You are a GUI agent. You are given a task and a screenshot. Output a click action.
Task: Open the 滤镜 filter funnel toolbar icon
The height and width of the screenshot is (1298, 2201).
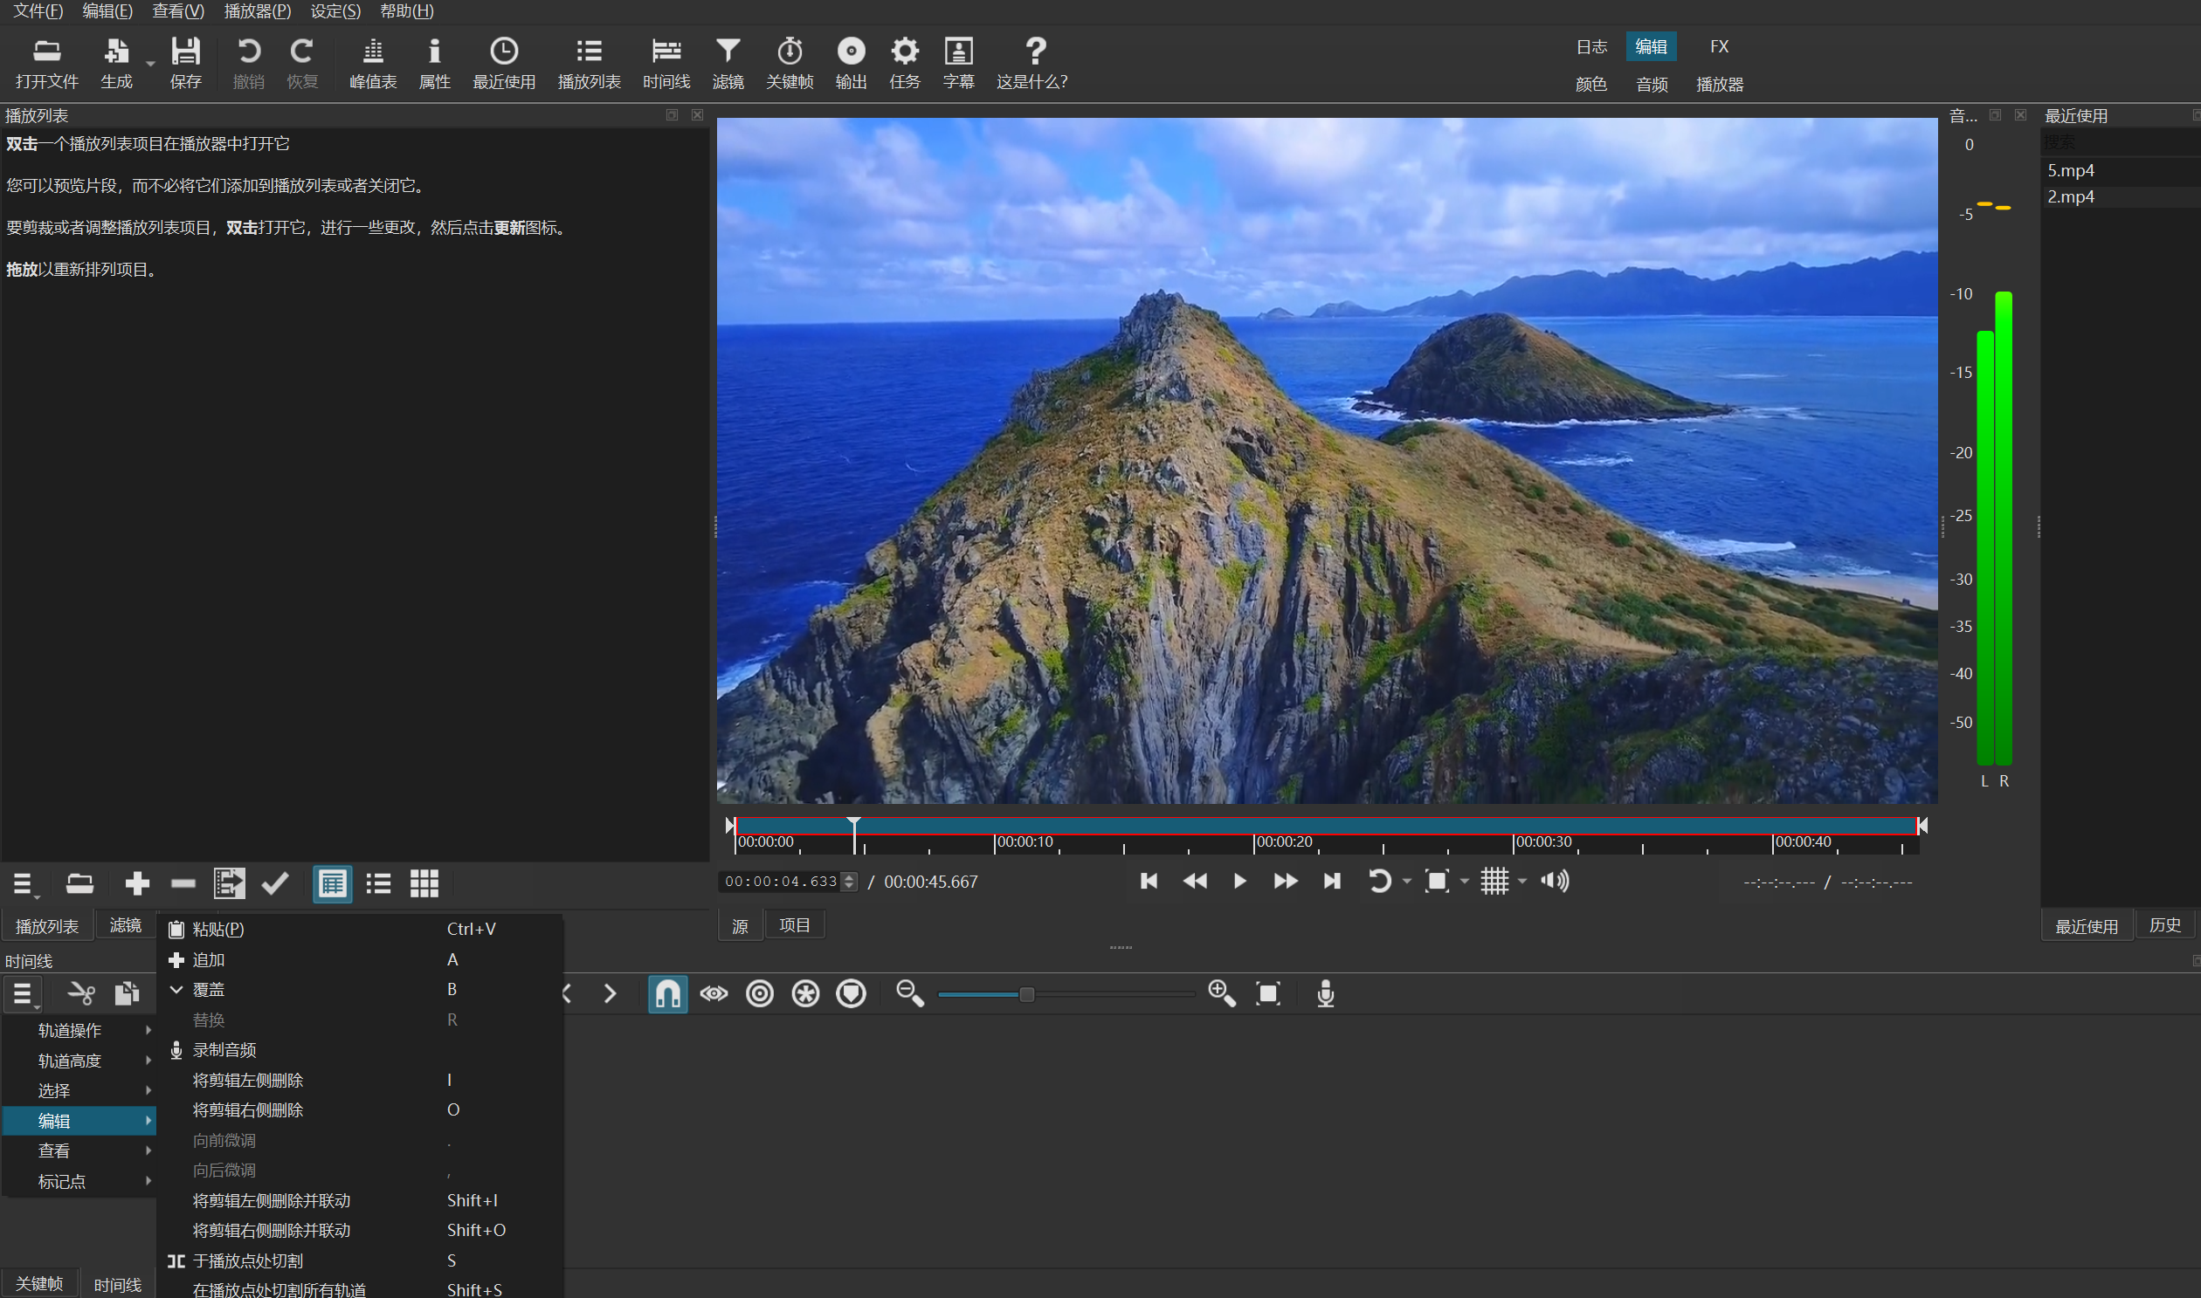(x=728, y=51)
